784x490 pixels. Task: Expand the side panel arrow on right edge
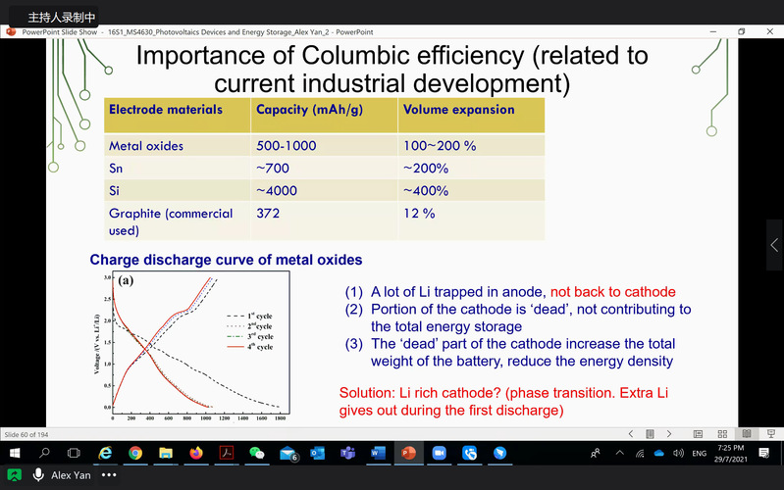pos(774,244)
